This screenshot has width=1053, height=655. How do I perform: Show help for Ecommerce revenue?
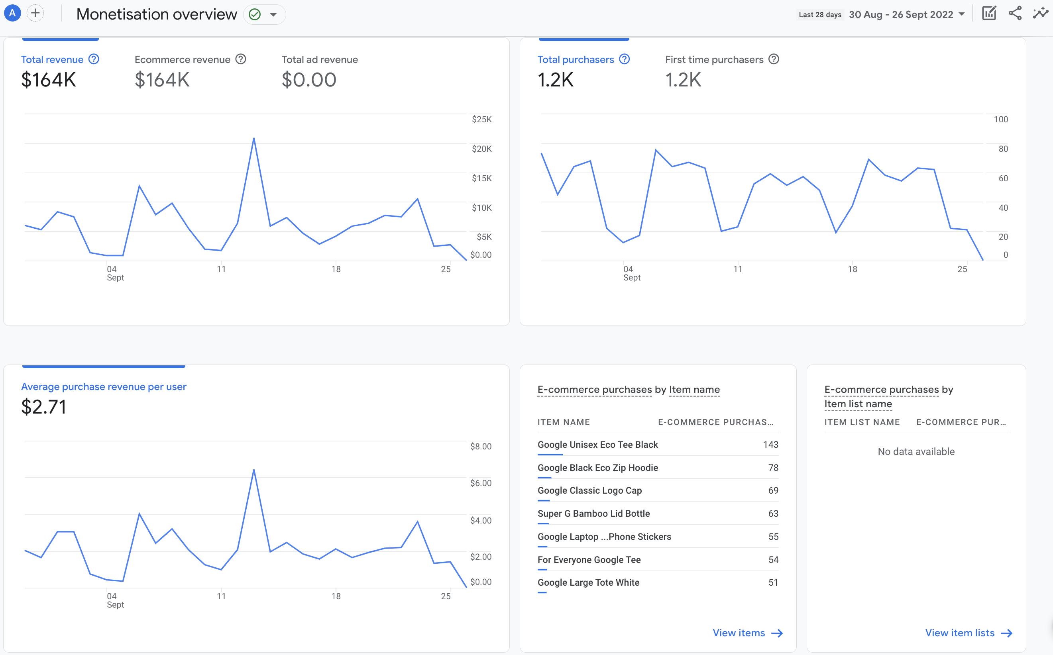click(241, 59)
